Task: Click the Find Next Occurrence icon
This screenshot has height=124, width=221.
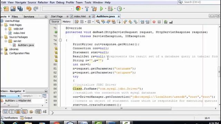Action: tap(108, 22)
